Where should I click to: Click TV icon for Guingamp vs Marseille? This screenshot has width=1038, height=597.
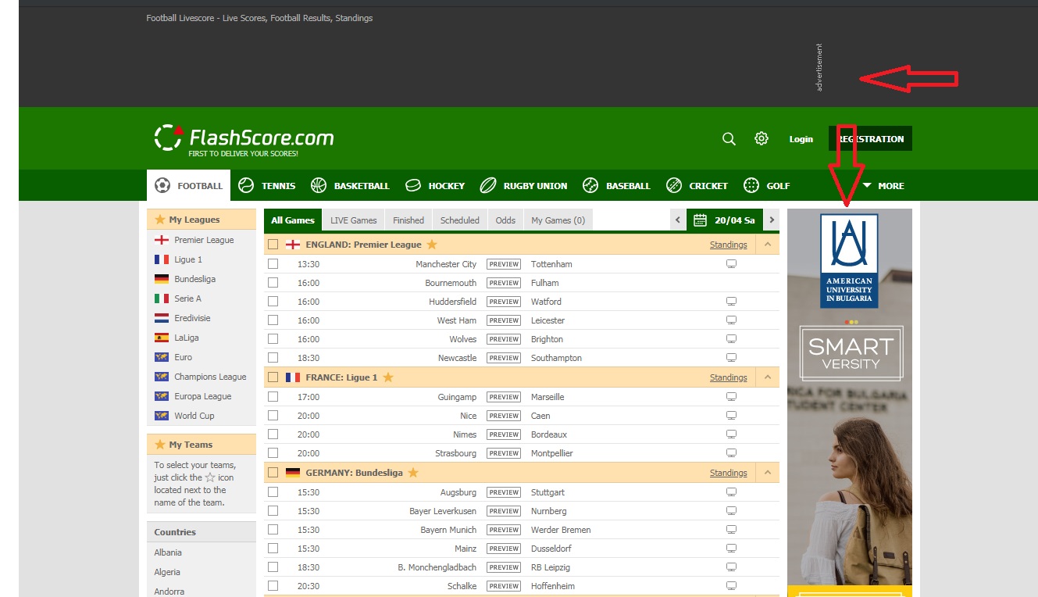tap(732, 397)
